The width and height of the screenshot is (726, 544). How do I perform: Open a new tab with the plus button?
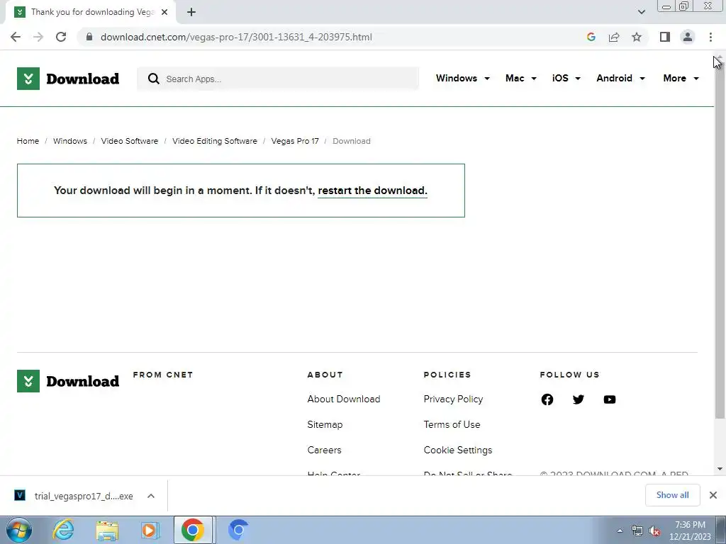coord(191,12)
